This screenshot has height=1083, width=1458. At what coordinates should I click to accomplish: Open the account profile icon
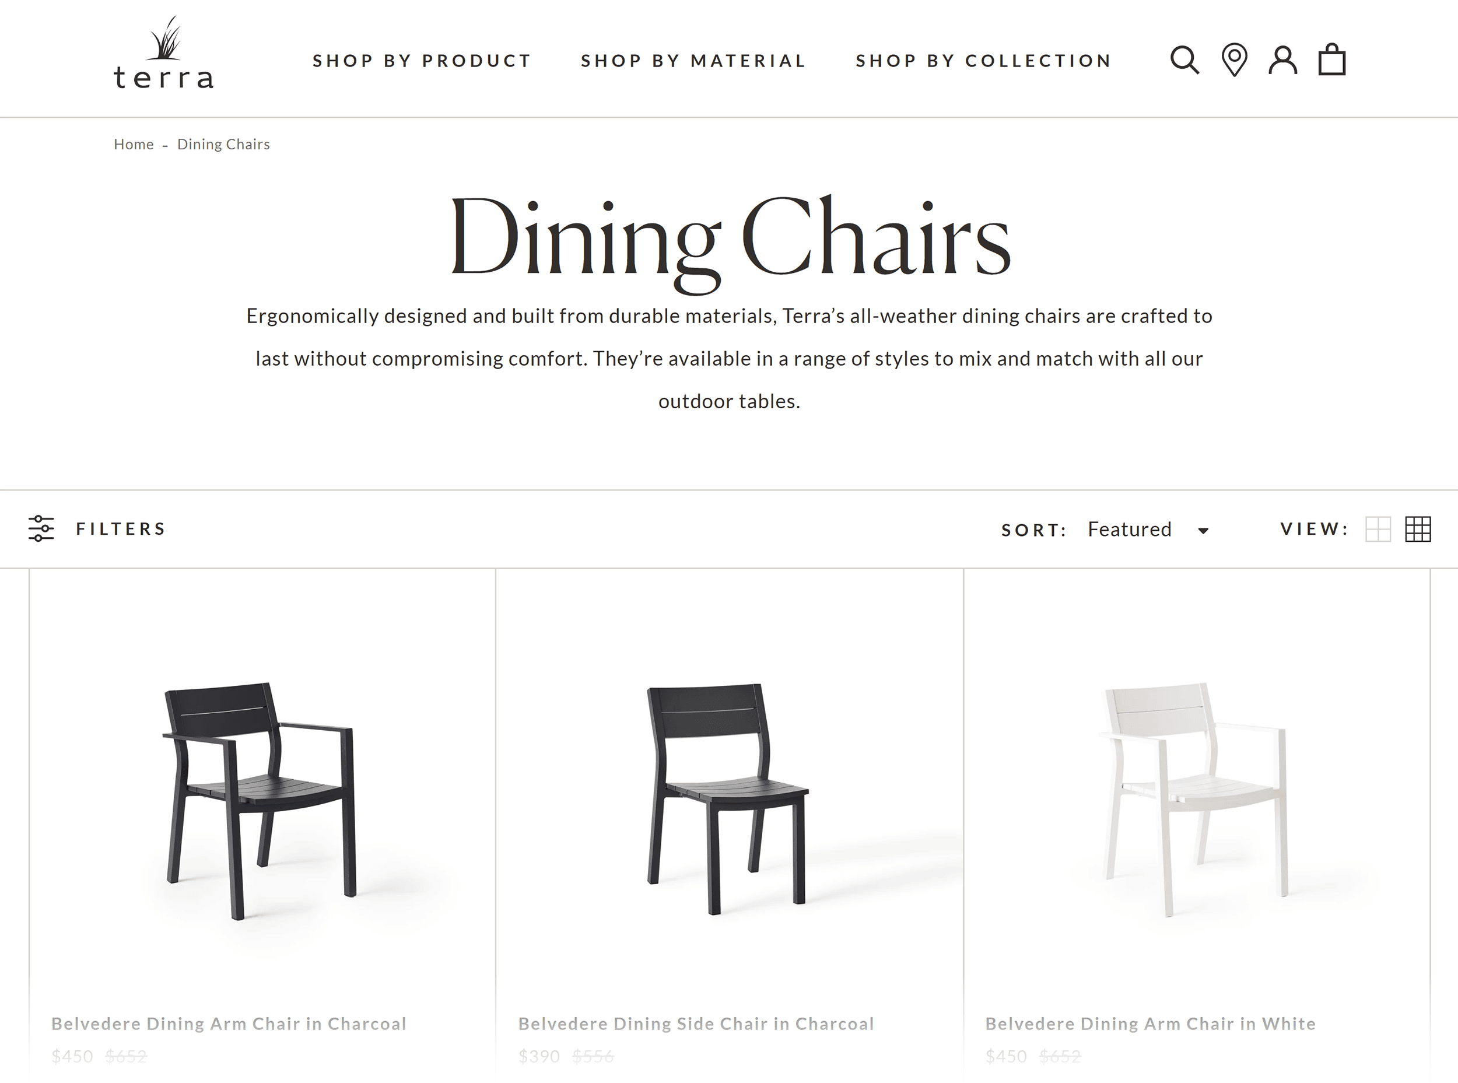tap(1283, 60)
